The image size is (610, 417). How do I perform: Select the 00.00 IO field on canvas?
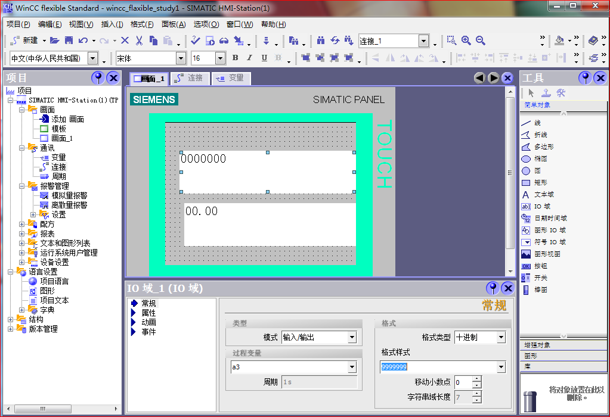tap(270, 225)
